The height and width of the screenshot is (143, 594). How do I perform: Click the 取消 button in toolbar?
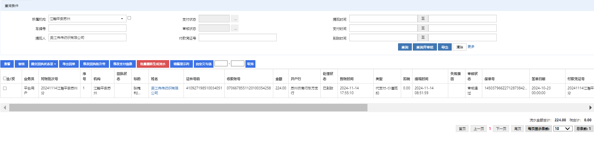pos(250,64)
